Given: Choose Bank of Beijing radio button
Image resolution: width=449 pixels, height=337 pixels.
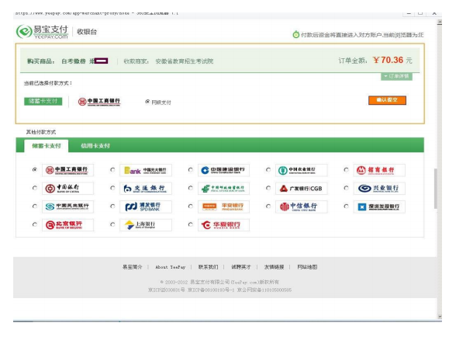Looking at the screenshot, I should click(x=35, y=224).
